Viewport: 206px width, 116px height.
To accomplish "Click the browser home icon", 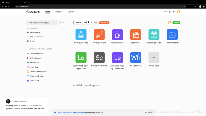I will (x=13, y=7).
